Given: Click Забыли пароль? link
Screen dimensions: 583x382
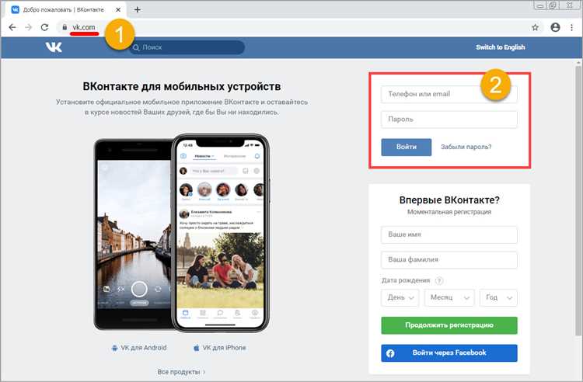Looking at the screenshot, I should (466, 147).
